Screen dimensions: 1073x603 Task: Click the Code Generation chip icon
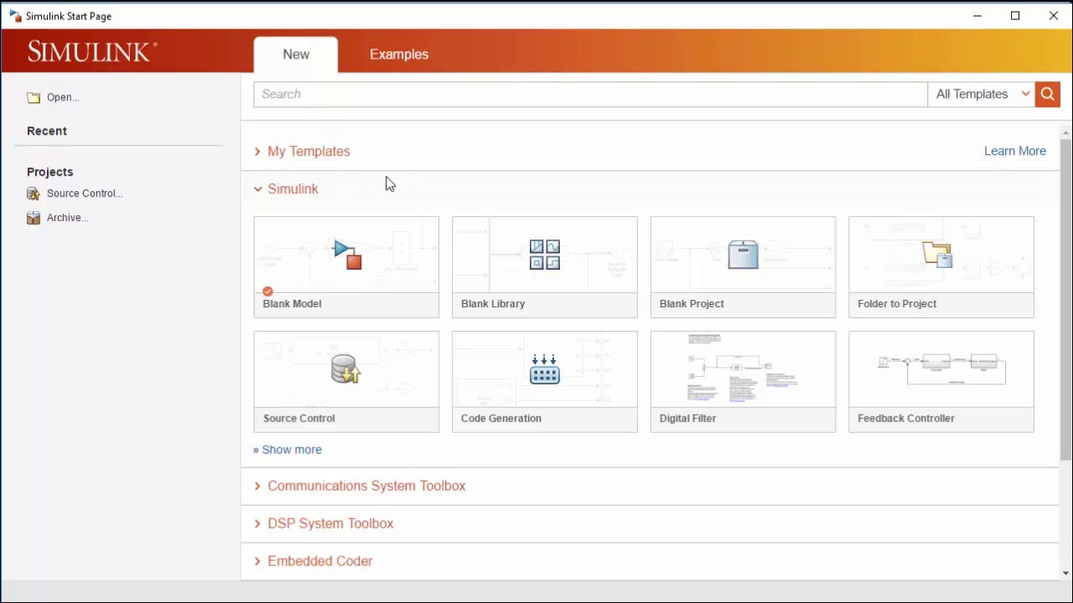tap(545, 369)
